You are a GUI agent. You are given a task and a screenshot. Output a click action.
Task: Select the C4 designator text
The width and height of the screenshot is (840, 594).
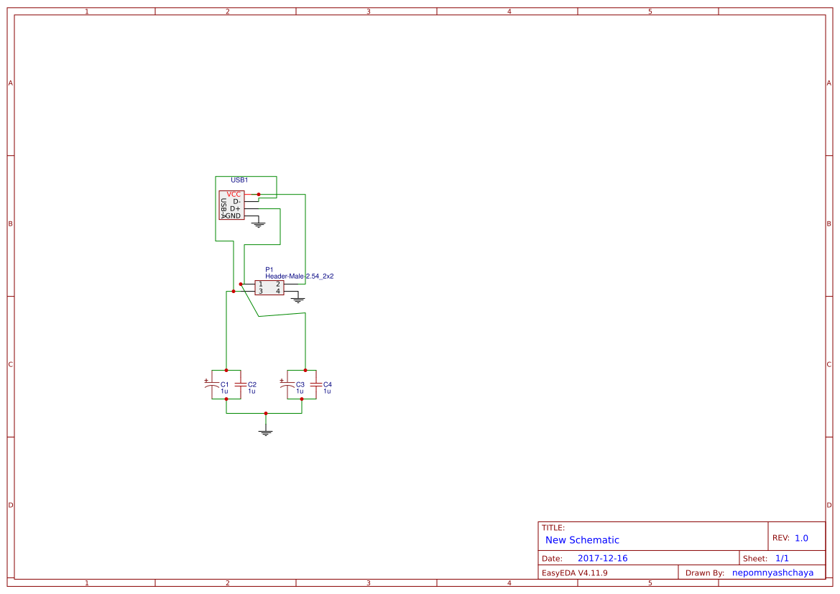328,384
